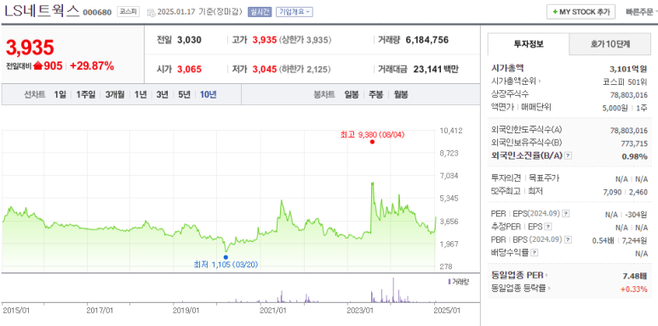Viewport: 658px width, 326px height.
Task: Select the 3개월 line chart period
Action: pyautogui.click(x=115, y=94)
